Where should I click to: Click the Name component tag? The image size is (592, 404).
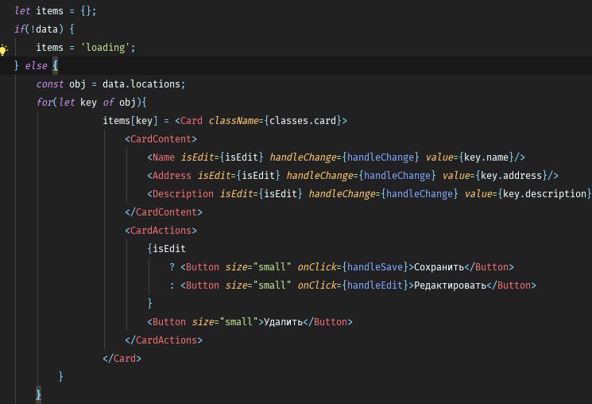click(164, 157)
